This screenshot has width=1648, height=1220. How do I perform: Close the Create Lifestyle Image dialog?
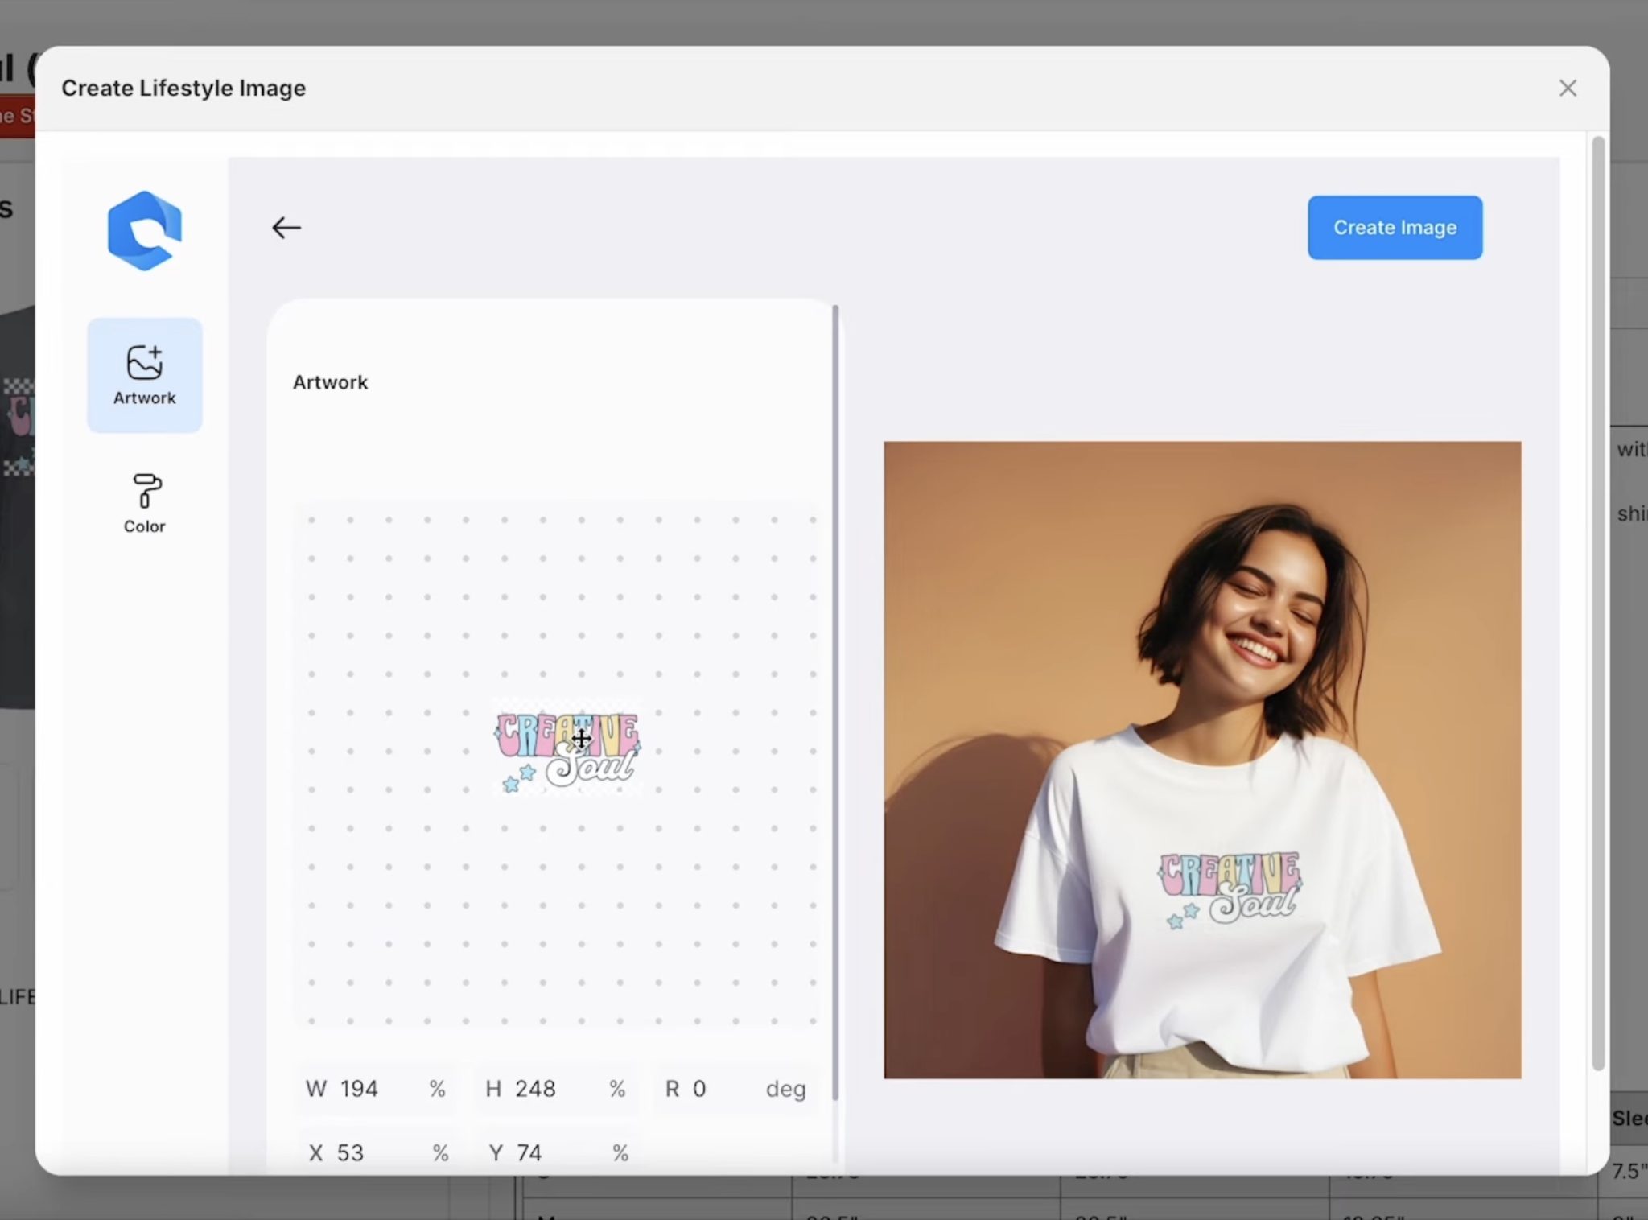click(1567, 88)
